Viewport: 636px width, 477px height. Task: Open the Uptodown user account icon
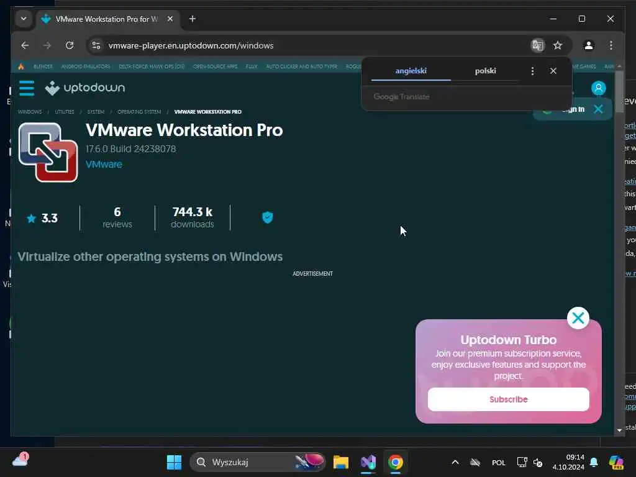(x=598, y=88)
